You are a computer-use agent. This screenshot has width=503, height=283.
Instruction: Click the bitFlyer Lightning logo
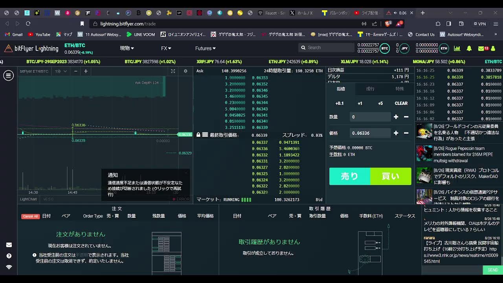pos(31,48)
